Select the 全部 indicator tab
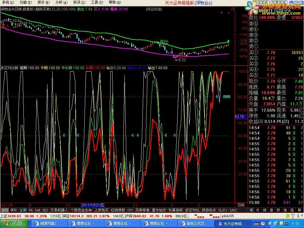 tap(23, 210)
